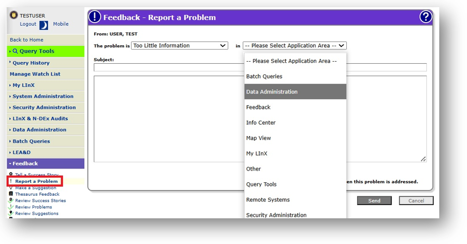Screen dimensions: 467x244
Task: Expand Security Administration in the sidebar
Action: (x=46, y=107)
